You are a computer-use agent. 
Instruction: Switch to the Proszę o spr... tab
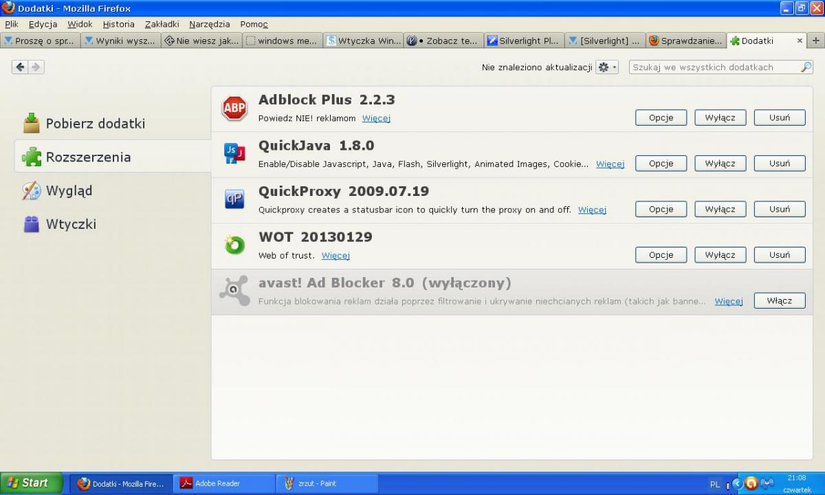(40, 41)
